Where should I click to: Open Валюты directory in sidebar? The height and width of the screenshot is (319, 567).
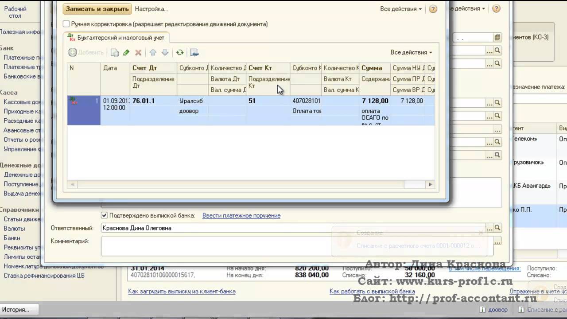[14, 229]
